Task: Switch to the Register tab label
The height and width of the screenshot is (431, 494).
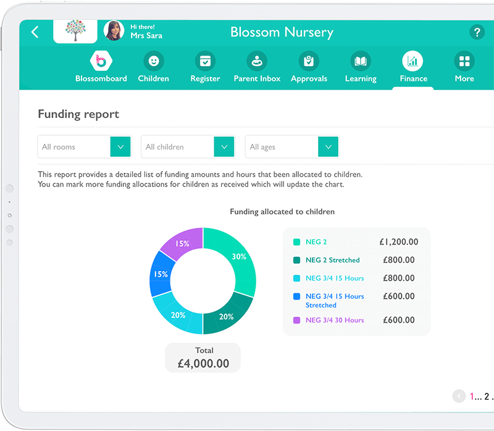Action: (205, 79)
